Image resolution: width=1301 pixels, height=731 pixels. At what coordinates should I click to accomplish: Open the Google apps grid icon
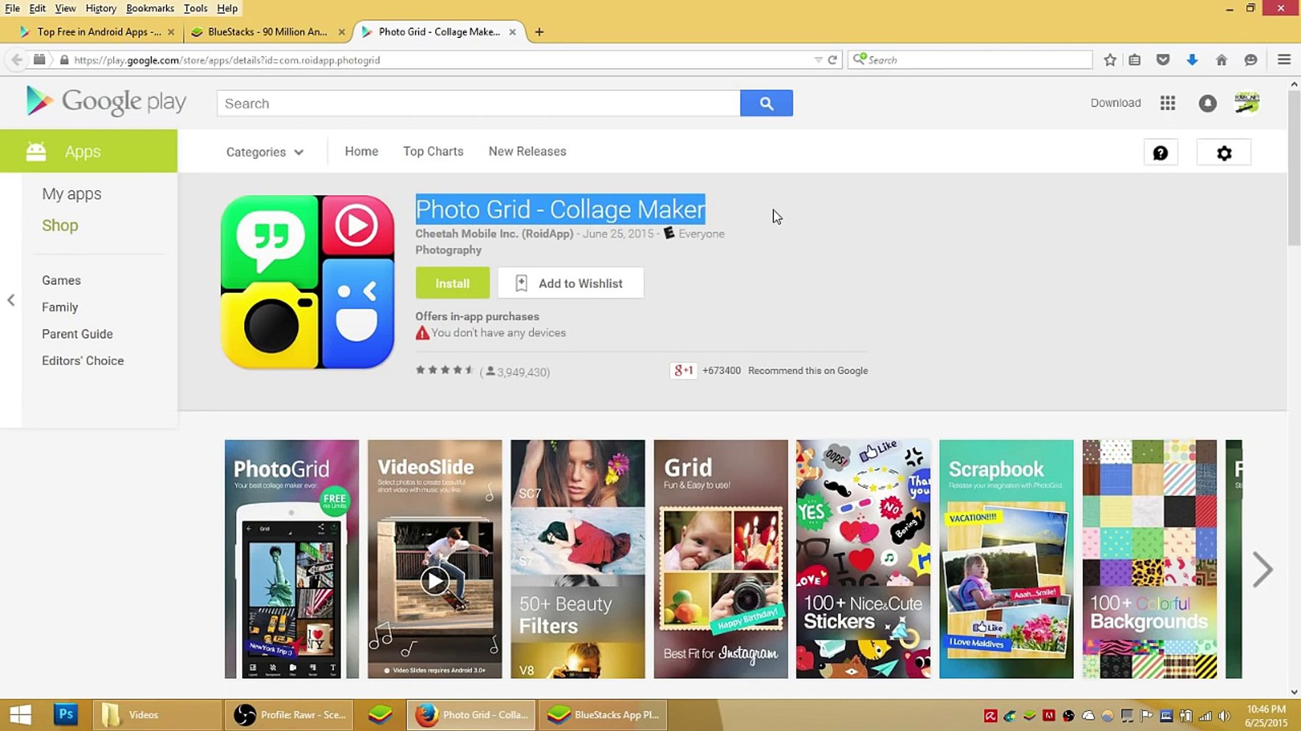(1167, 103)
